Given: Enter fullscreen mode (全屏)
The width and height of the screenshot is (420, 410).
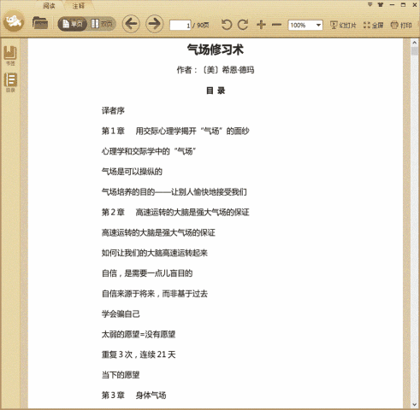Looking at the screenshot, I should click(x=373, y=25).
